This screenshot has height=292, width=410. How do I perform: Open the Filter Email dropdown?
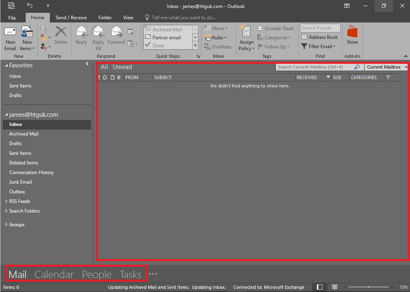[x=318, y=47]
